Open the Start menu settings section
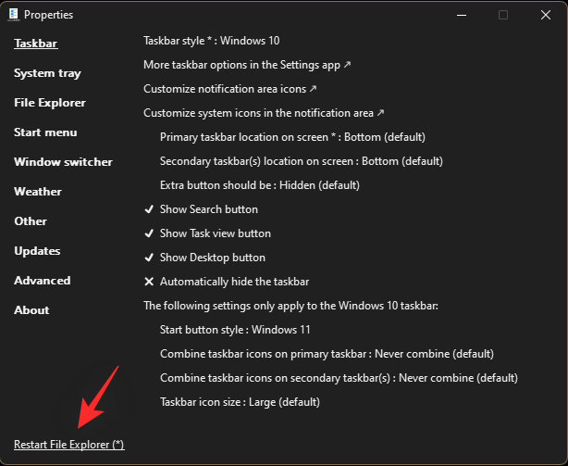568x466 pixels. 45,132
